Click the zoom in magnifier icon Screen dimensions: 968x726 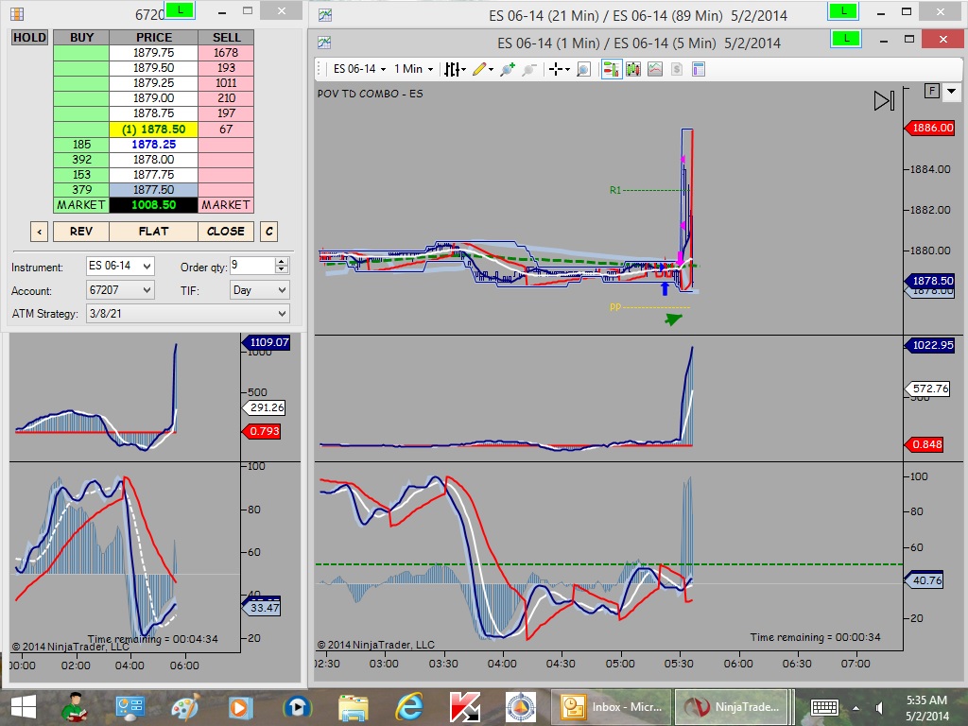point(508,69)
